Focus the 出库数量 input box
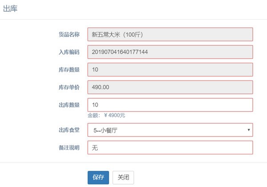The height and width of the screenshot is (187, 267). click(x=170, y=104)
